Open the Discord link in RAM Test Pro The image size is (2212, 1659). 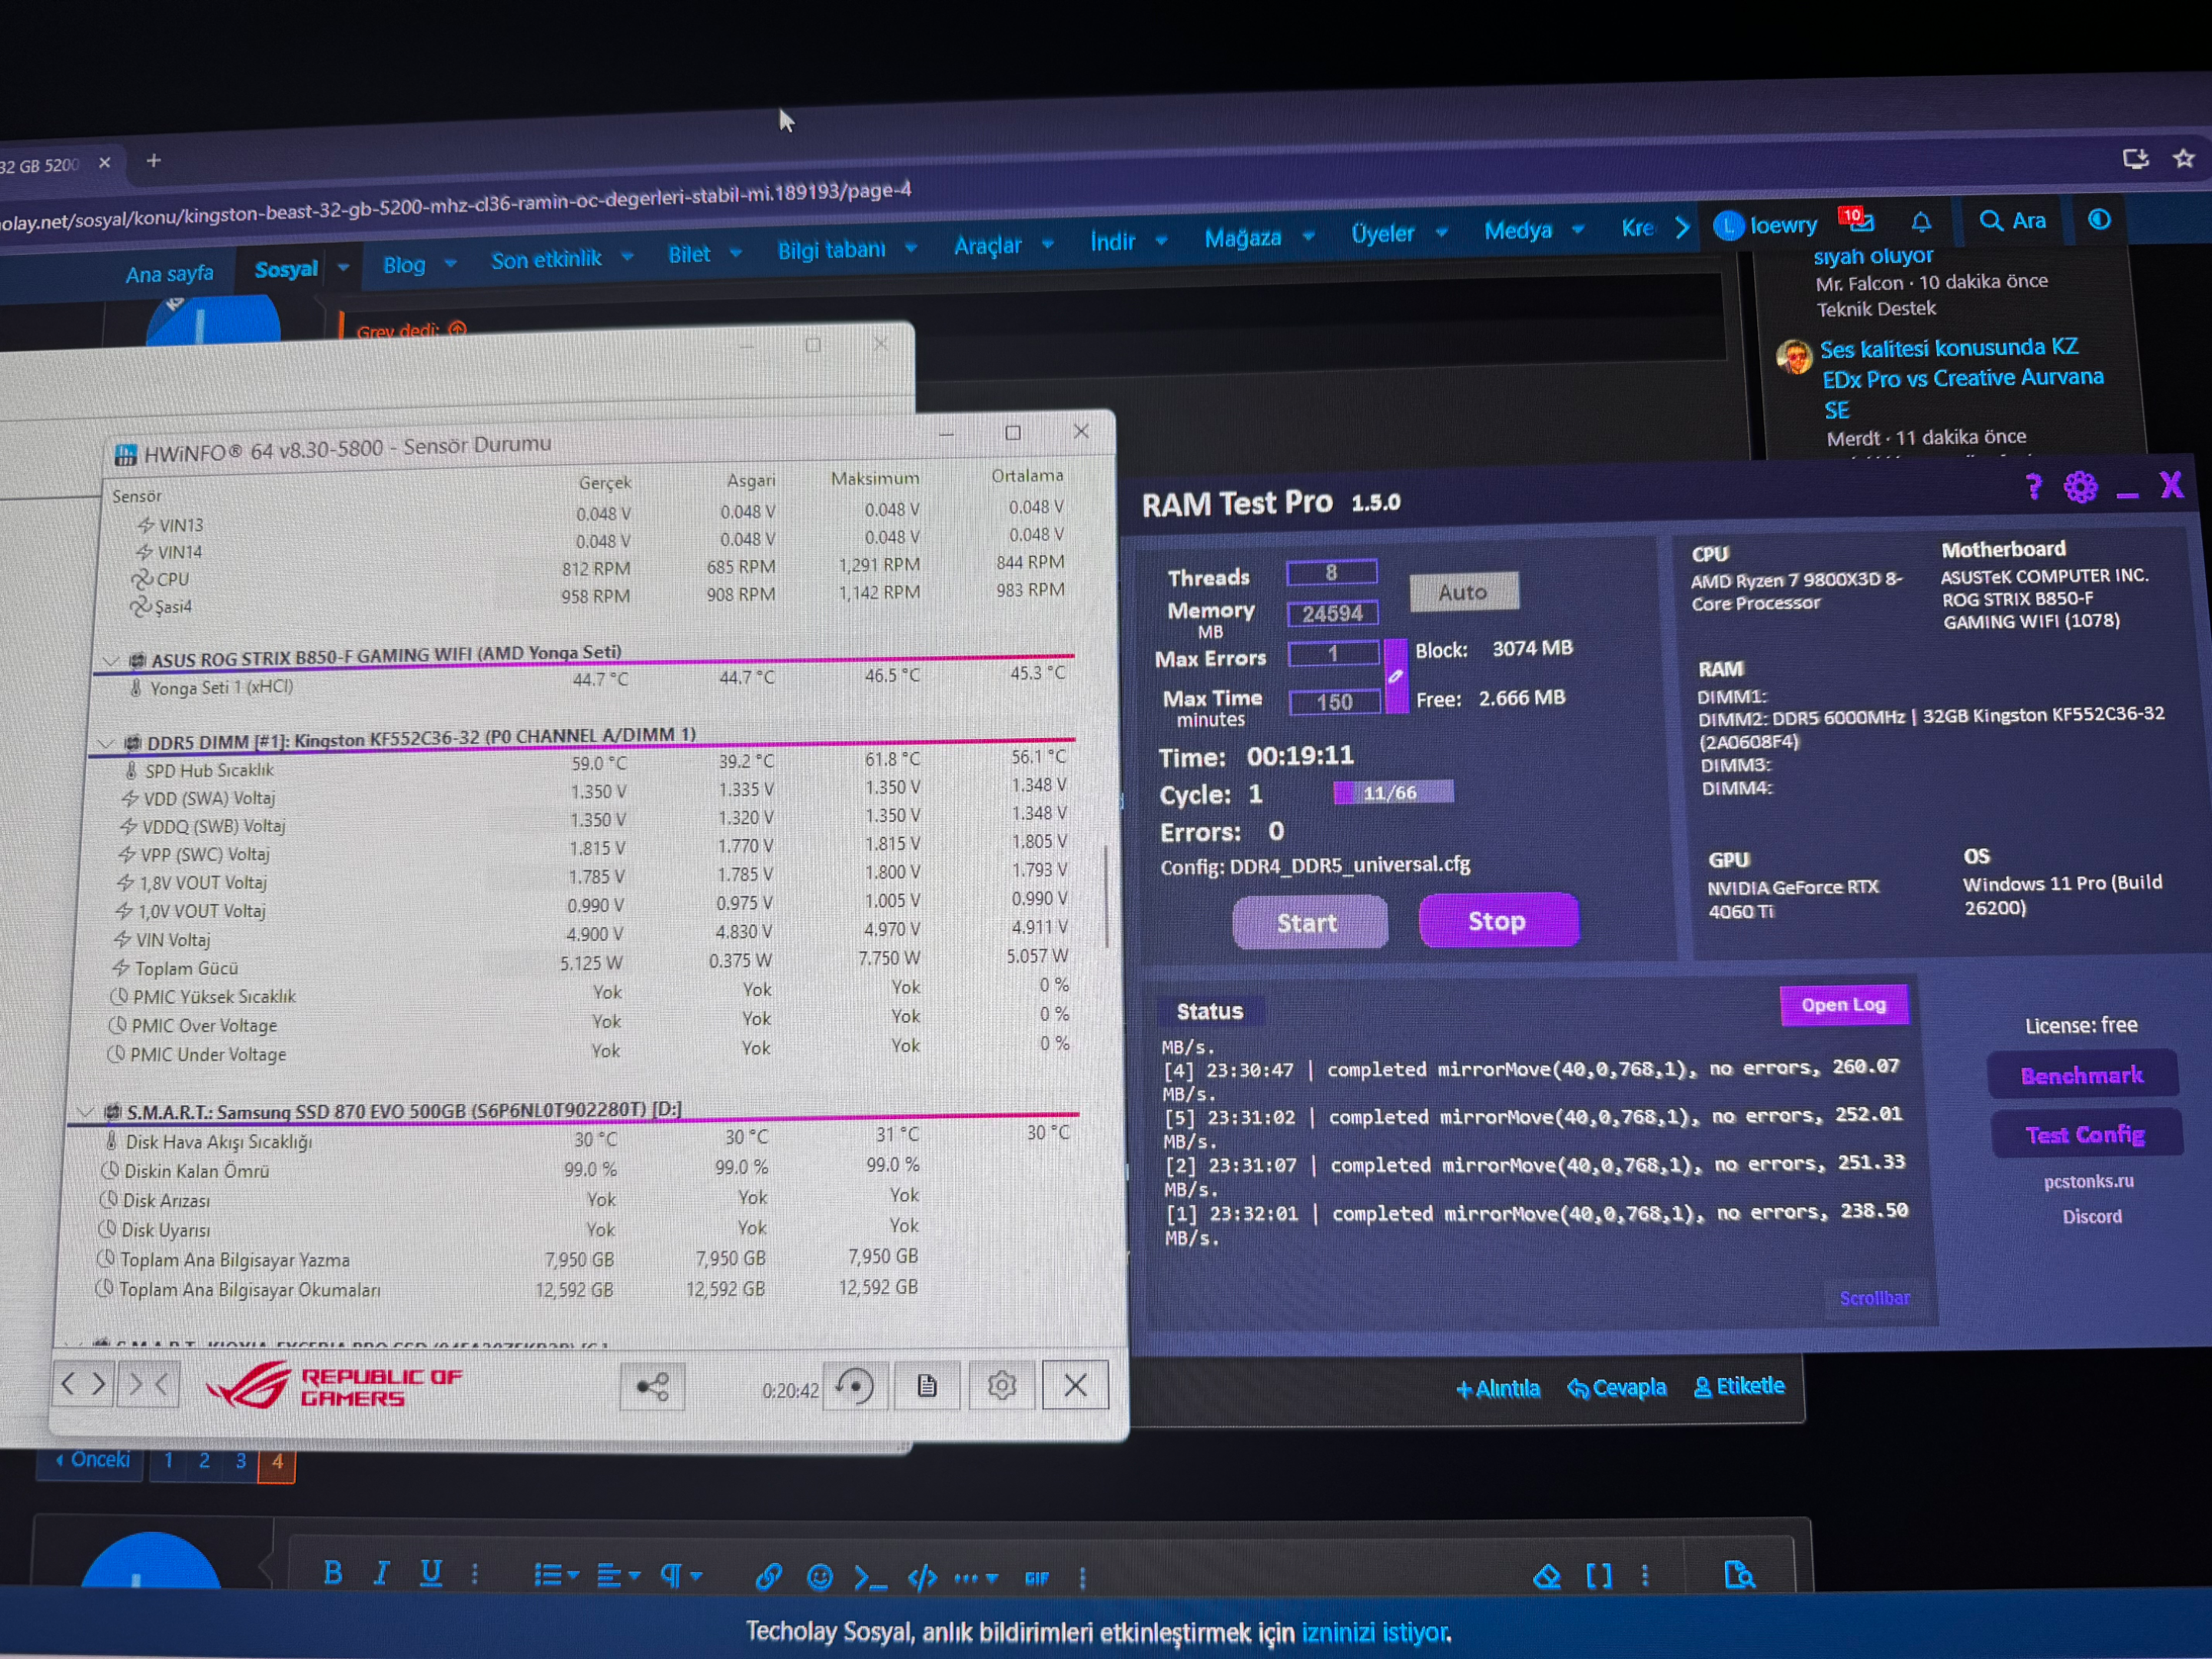pos(2092,1217)
